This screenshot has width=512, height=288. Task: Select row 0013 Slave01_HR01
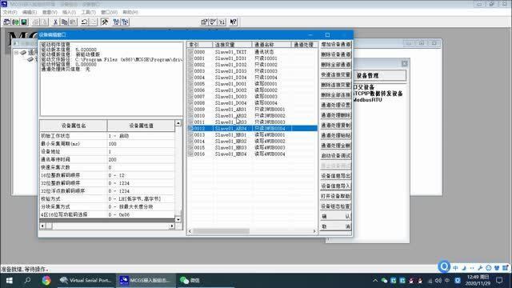coord(252,135)
